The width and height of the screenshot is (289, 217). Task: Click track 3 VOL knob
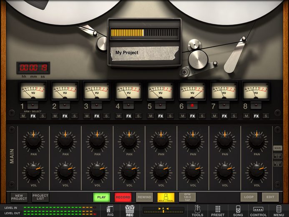pyautogui.click(x=97, y=172)
